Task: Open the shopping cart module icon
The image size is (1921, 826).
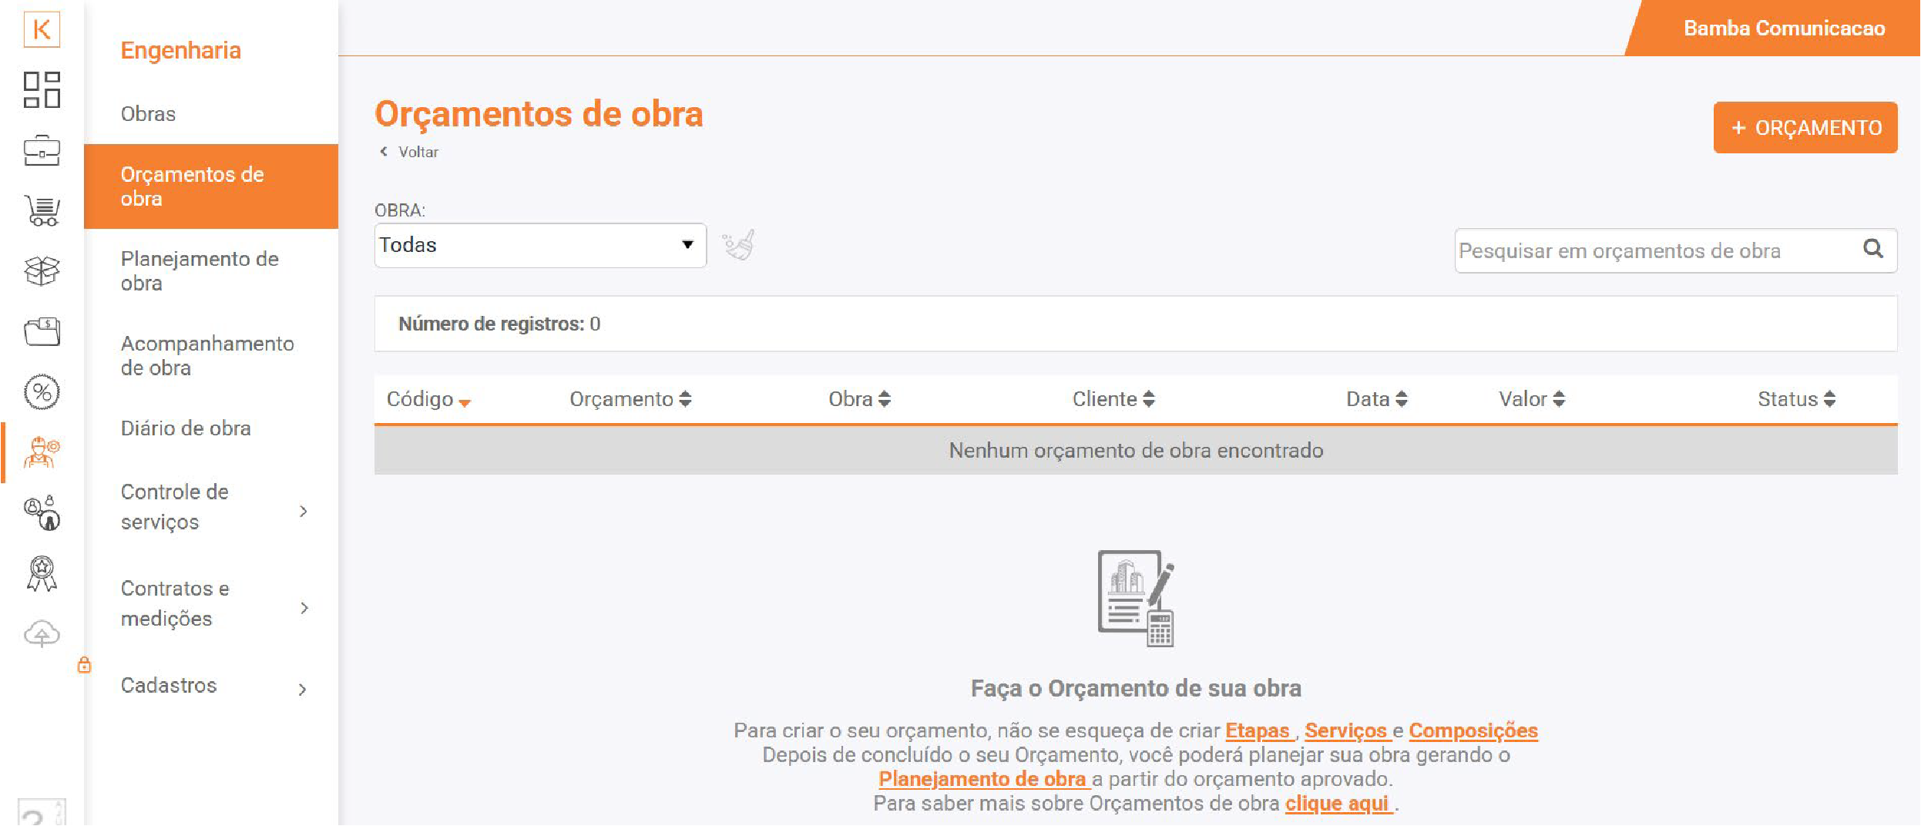Action: pos(42,210)
